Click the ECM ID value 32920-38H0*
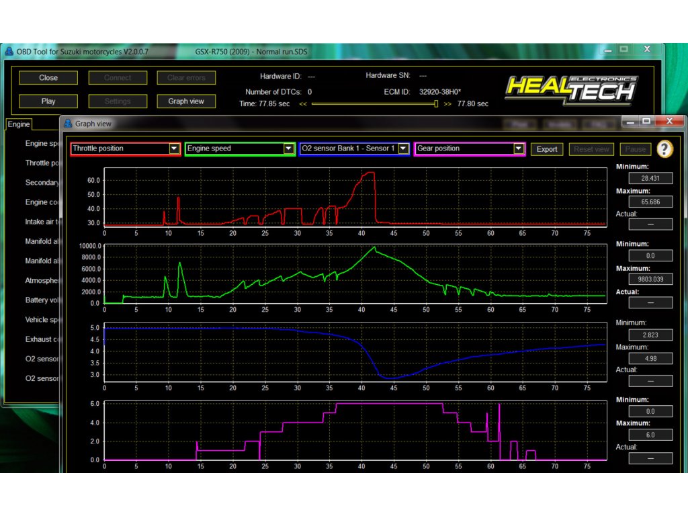This screenshot has width=688, height=516. [439, 92]
